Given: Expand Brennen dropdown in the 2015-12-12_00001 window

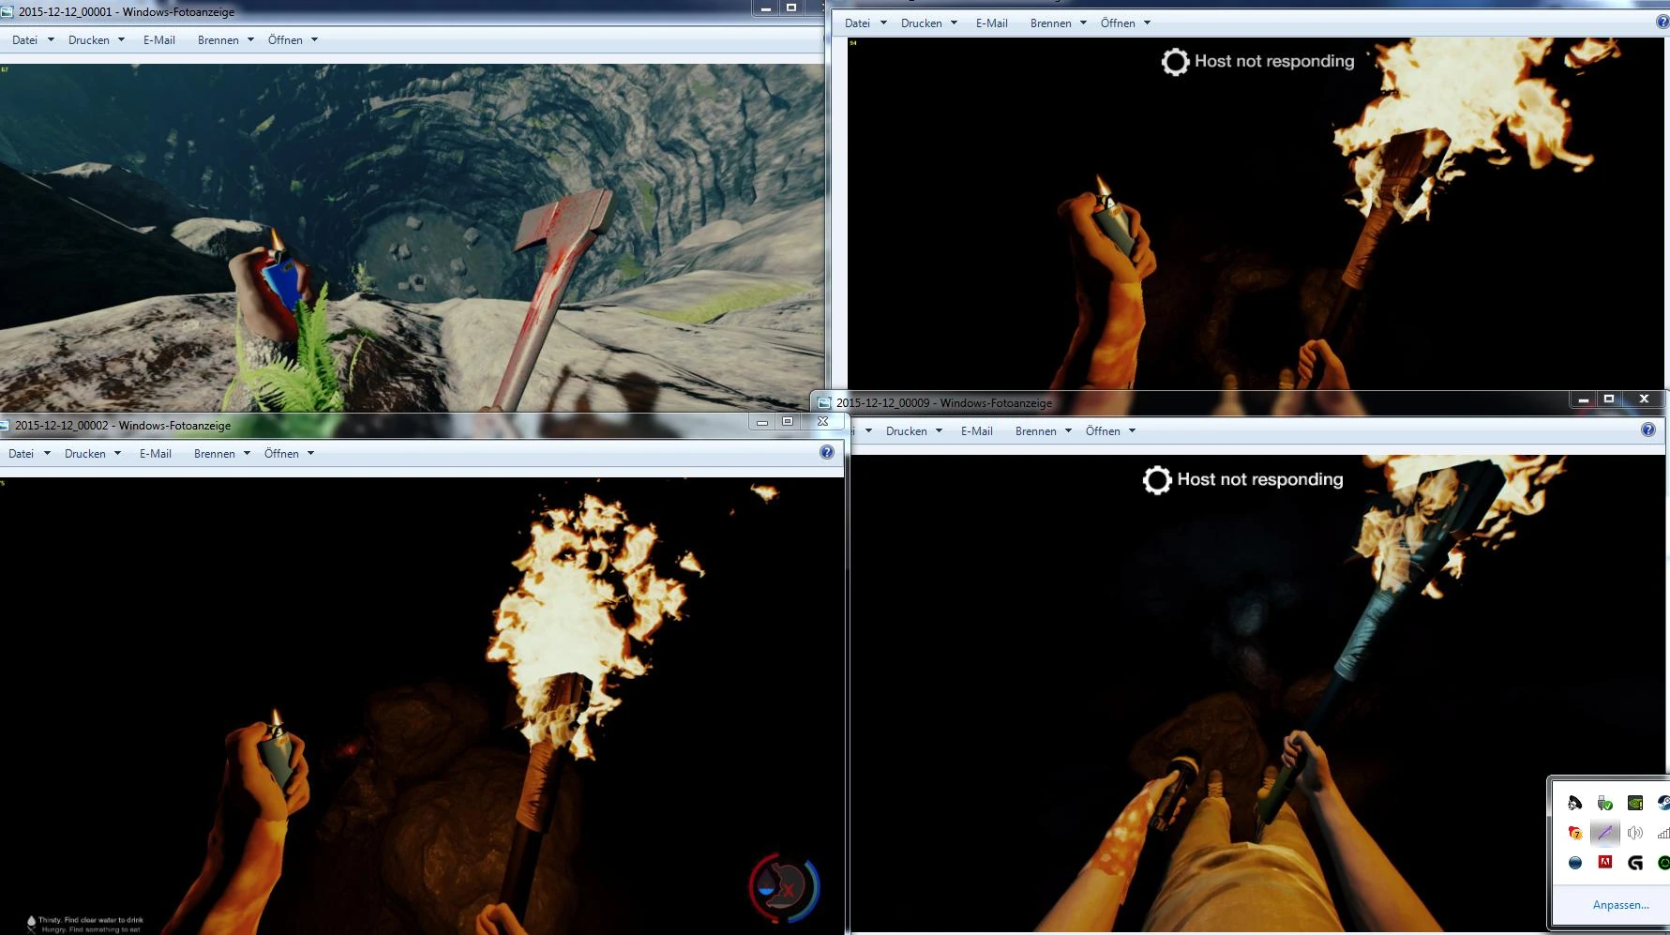Looking at the screenshot, I should (226, 40).
